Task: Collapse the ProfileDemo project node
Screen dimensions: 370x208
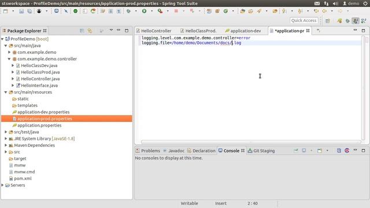Action: coord(2,39)
